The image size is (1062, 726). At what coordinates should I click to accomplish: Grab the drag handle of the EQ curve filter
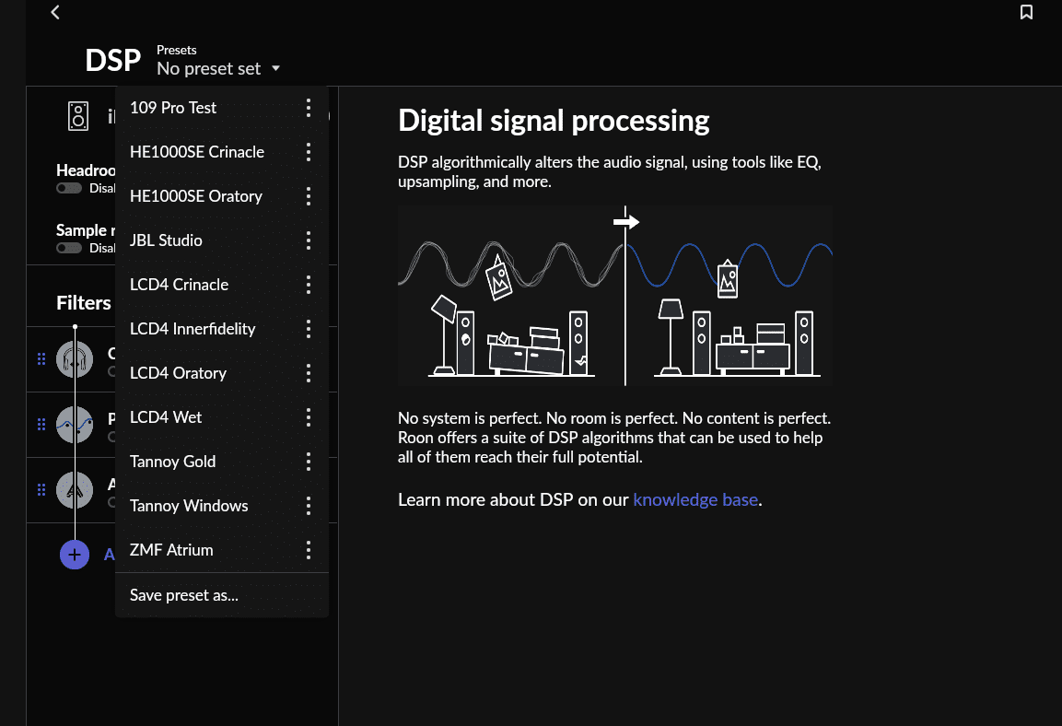(41, 424)
